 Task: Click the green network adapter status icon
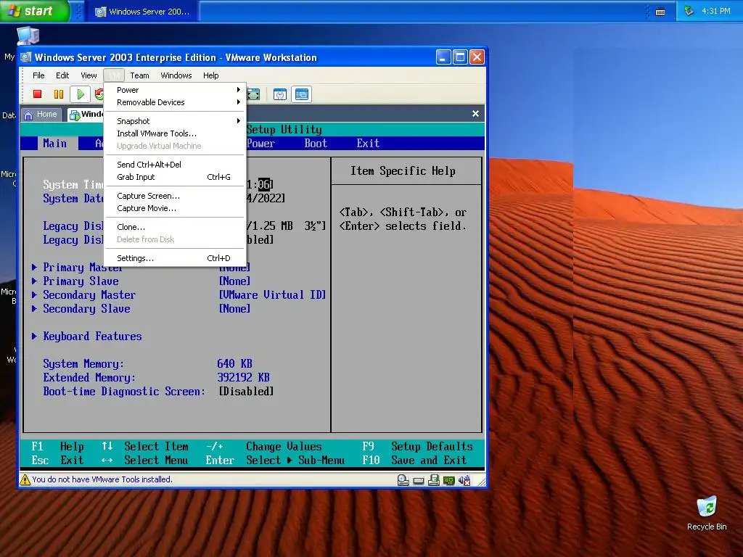(x=448, y=481)
